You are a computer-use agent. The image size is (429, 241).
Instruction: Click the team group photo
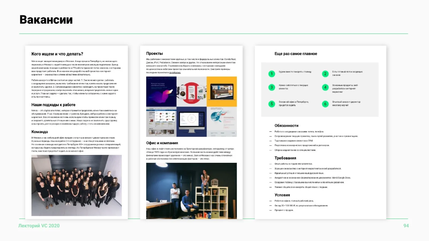tap(76, 185)
